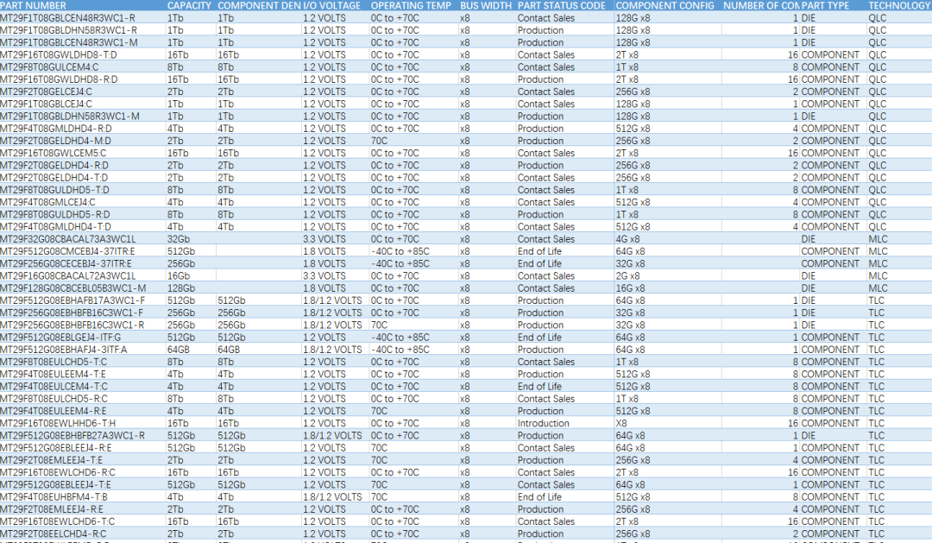Select the 2G x8 component config cell
932x543 pixels.
[x=627, y=276]
